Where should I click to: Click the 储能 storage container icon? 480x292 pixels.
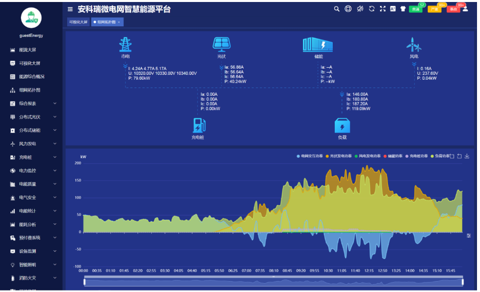318,44
